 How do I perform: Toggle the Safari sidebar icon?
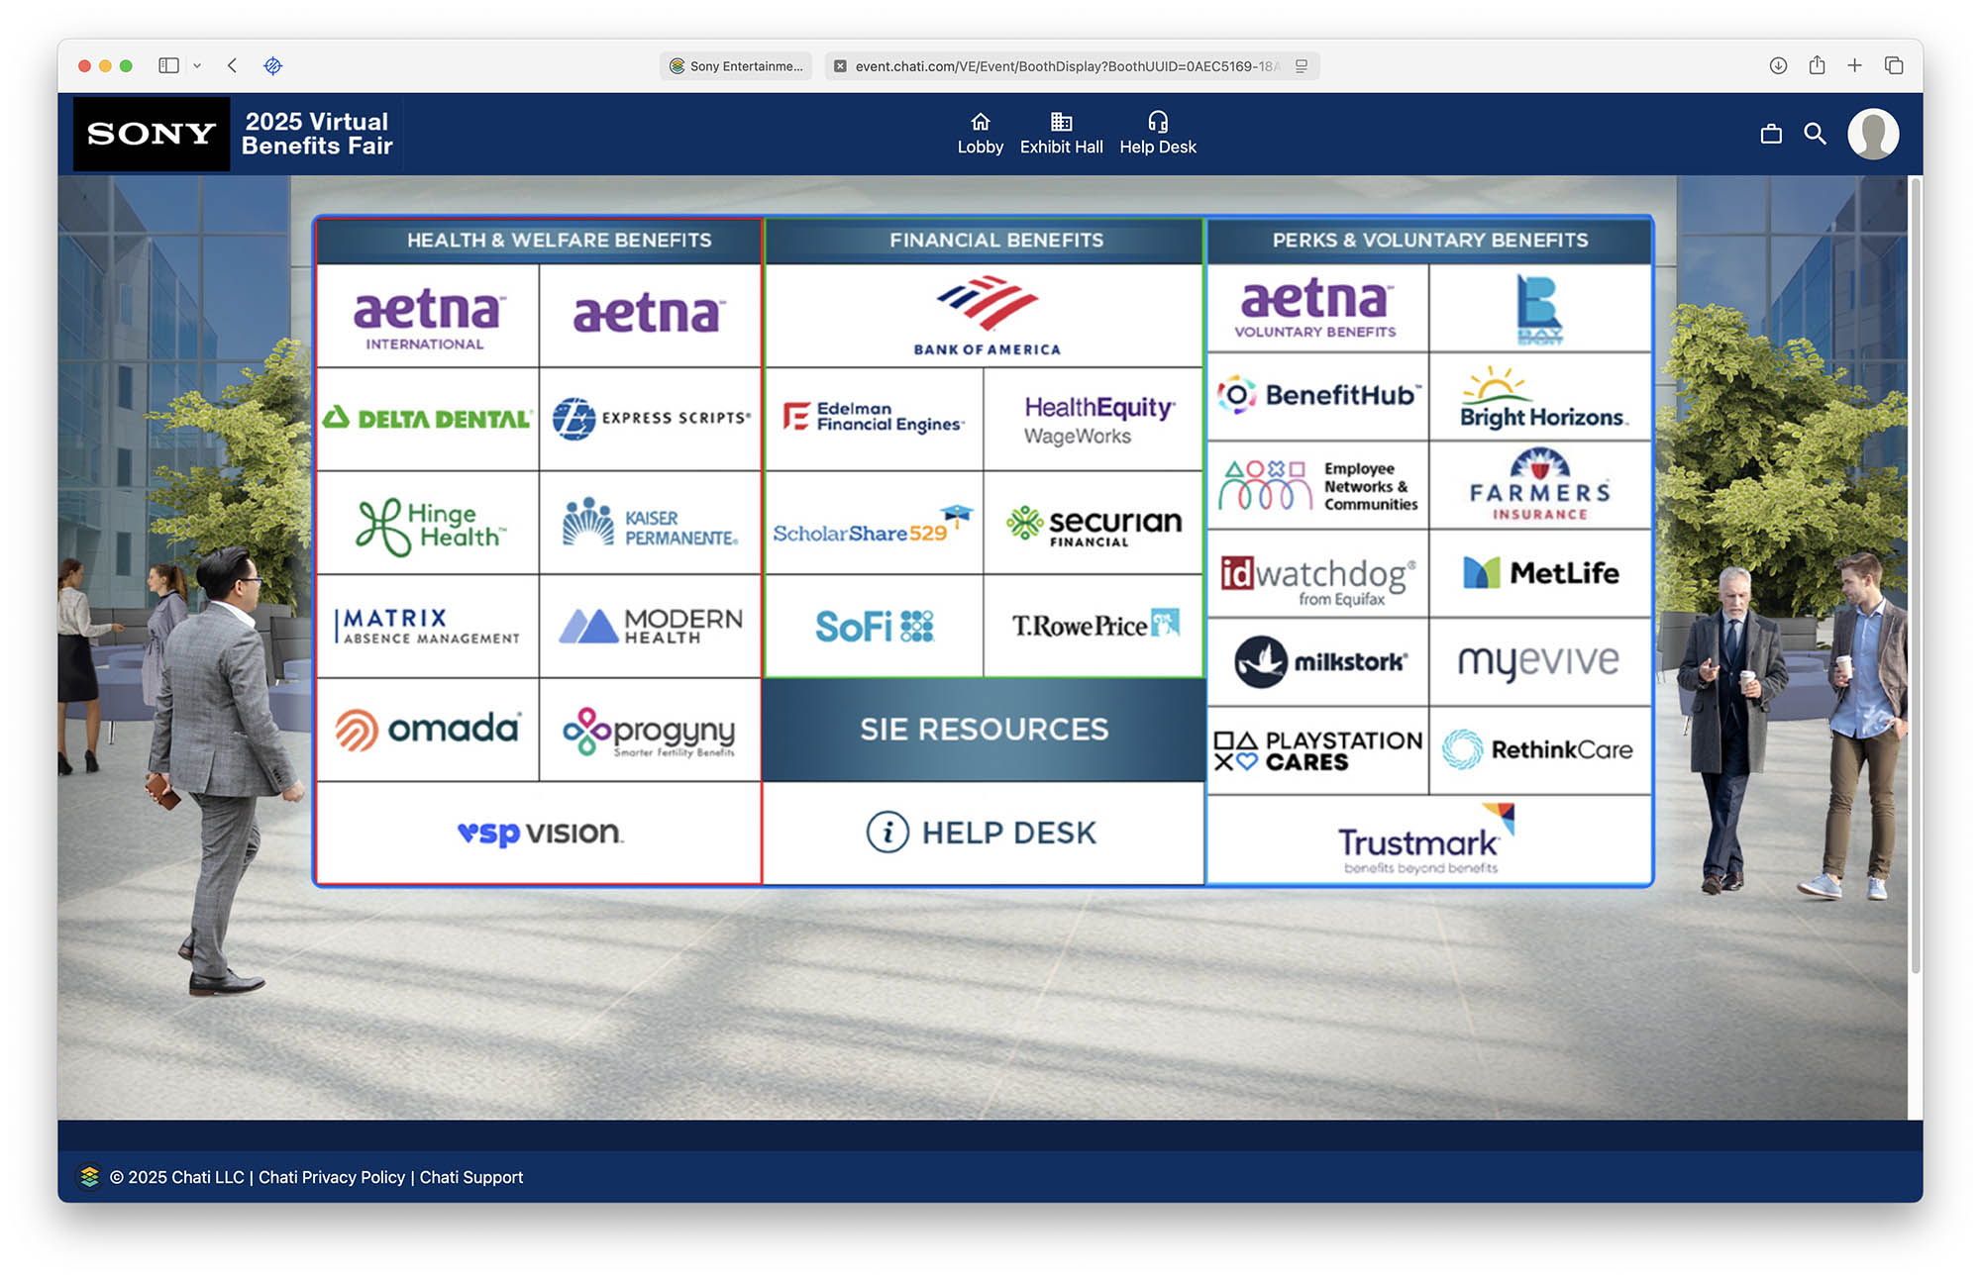(168, 65)
